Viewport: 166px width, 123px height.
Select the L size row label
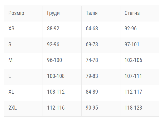point(10,76)
